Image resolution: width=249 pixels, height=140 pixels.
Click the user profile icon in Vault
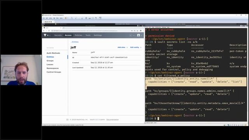139,35
